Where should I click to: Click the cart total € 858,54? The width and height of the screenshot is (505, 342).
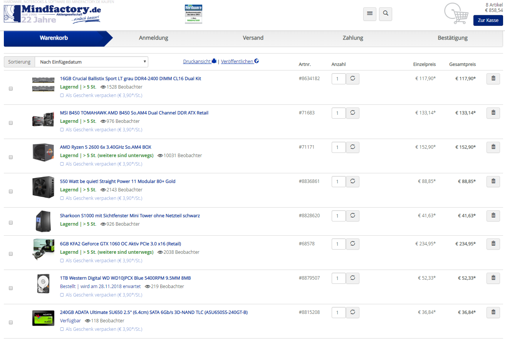click(x=494, y=10)
